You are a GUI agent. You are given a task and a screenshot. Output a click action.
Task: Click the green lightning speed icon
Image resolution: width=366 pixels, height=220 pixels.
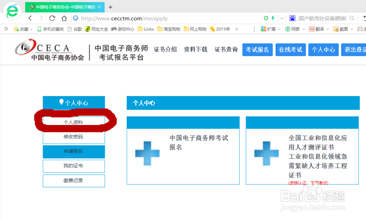[x=273, y=18]
